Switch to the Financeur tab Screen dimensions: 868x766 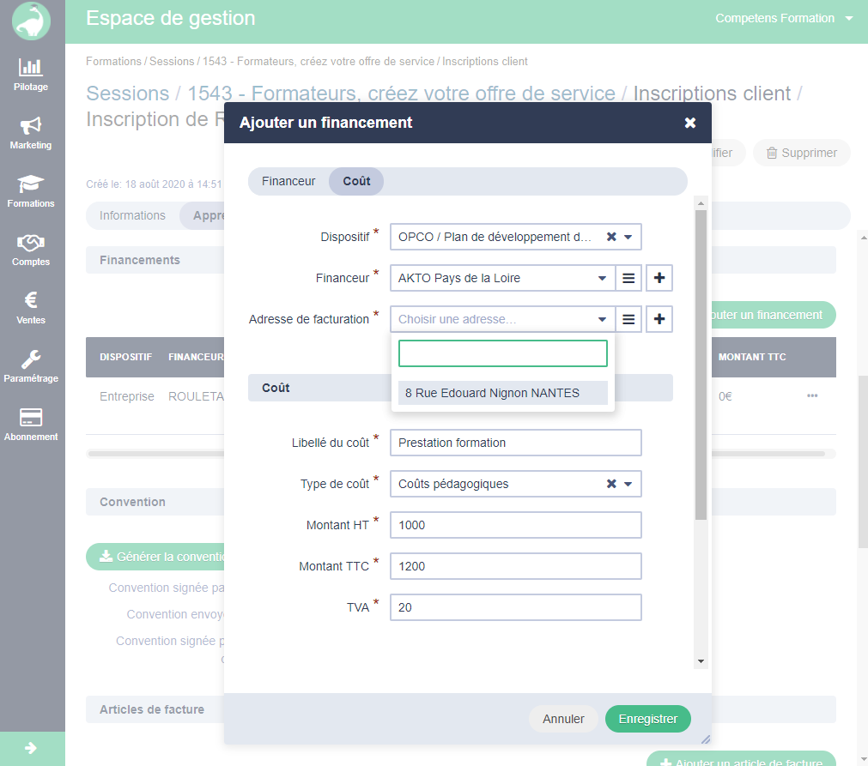(x=288, y=181)
